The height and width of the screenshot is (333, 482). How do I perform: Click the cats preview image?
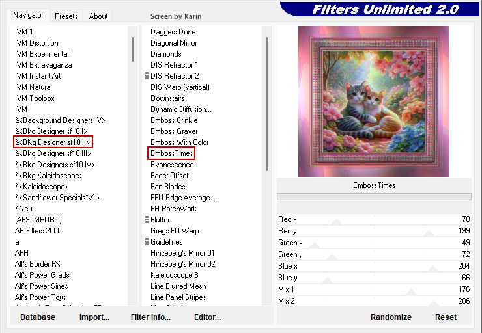coord(374,101)
